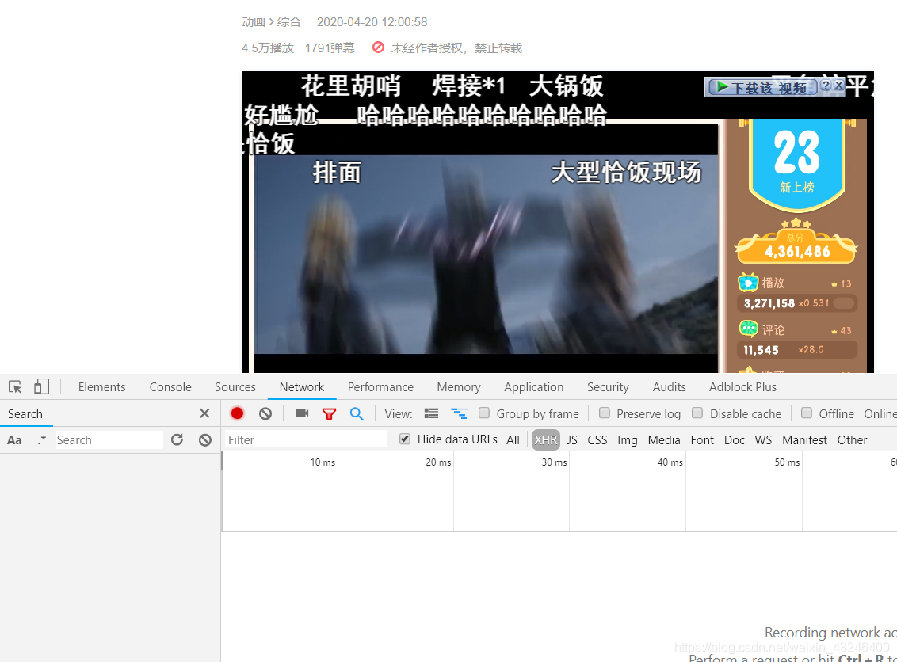Viewport: 897px width, 662px height.
Task: Click the Filter text input
Action: pos(306,439)
